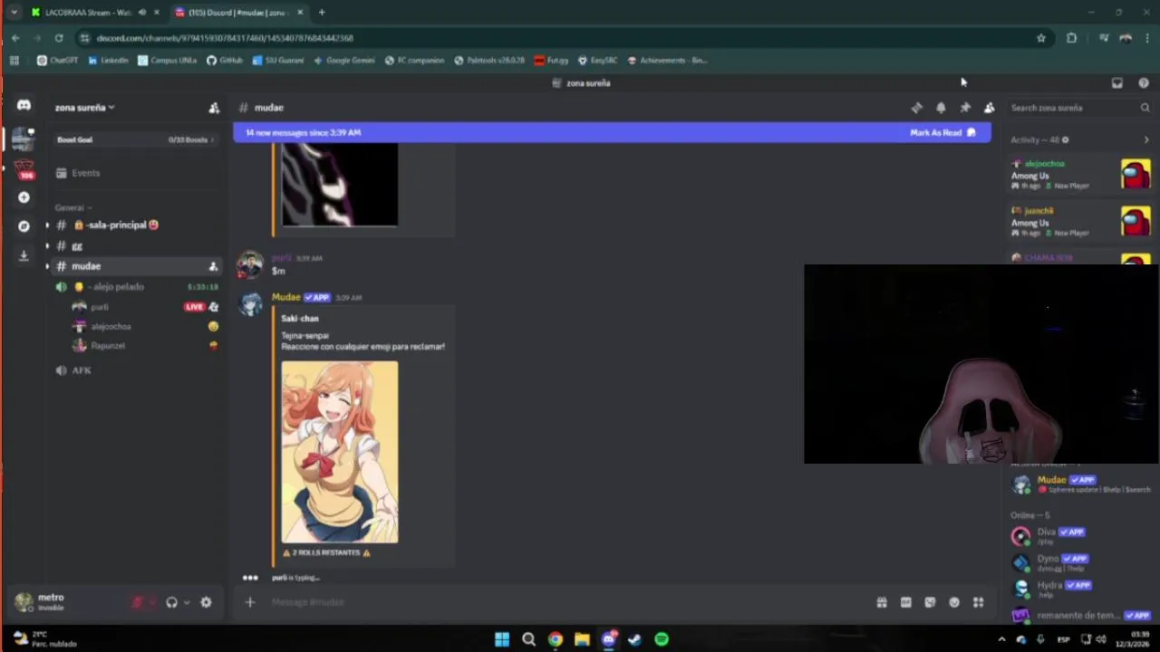Open the Saki-chan character image
The width and height of the screenshot is (1160, 652).
coord(339,452)
